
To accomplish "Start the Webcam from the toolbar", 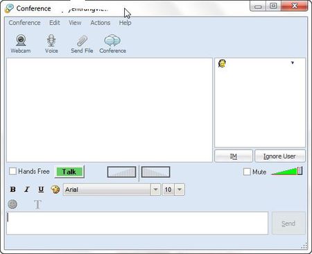I will point(21,44).
